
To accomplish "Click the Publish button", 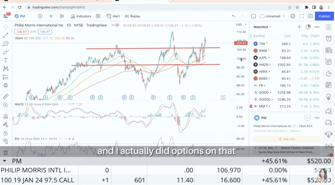I will pyautogui.click(x=324, y=16).
